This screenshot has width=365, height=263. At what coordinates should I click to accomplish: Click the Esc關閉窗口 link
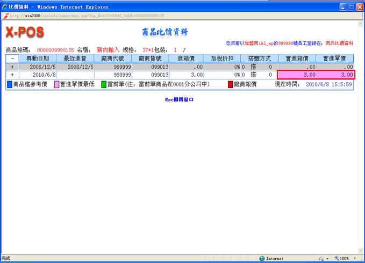(179, 100)
